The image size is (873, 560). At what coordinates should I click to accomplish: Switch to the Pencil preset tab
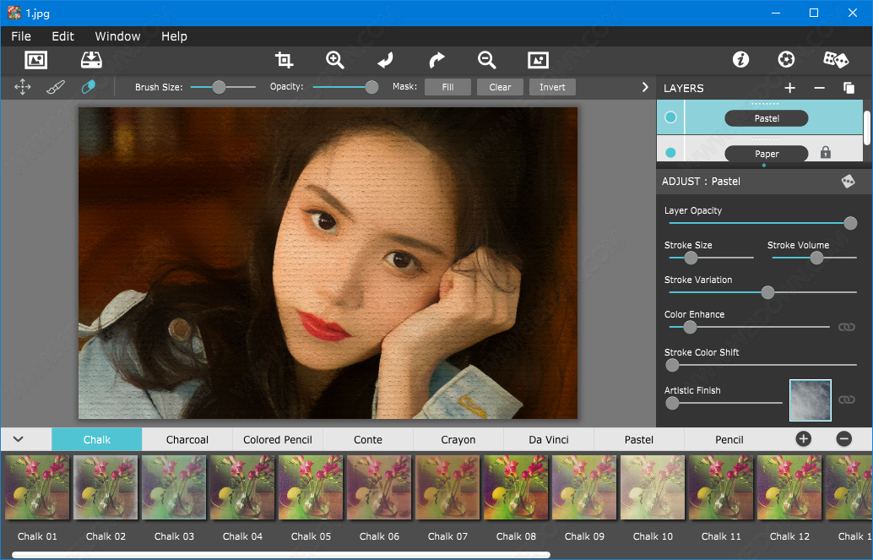click(x=729, y=440)
